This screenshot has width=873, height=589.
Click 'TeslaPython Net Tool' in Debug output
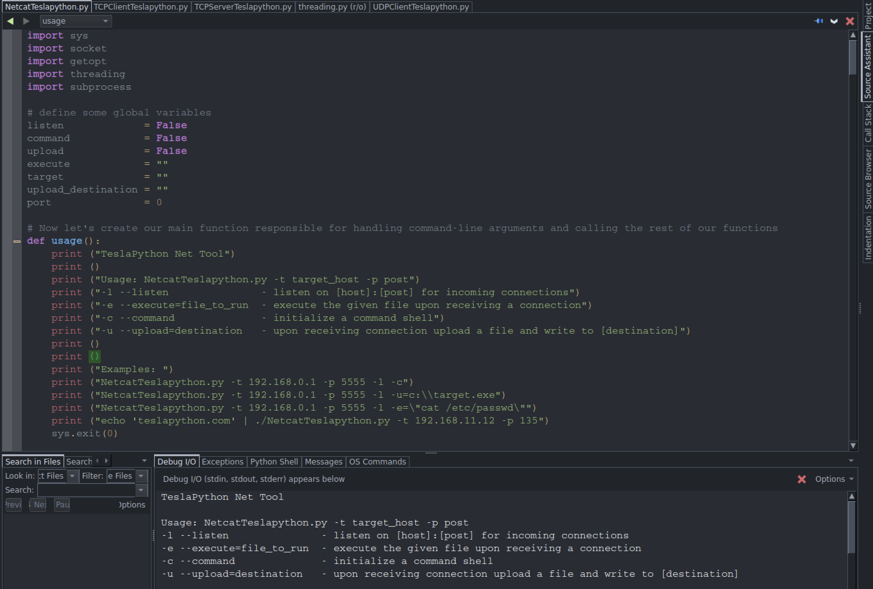222,497
